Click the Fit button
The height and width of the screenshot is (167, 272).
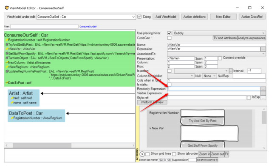click(227, 154)
